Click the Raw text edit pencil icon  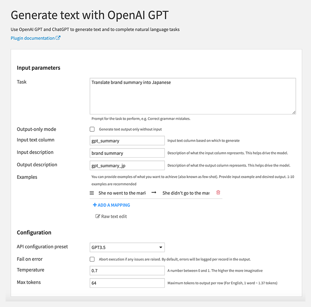(98, 216)
